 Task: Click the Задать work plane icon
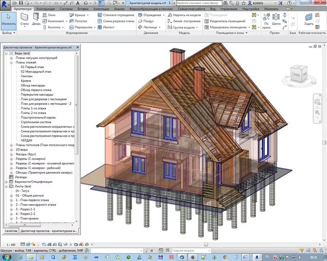tap(309, 19)
